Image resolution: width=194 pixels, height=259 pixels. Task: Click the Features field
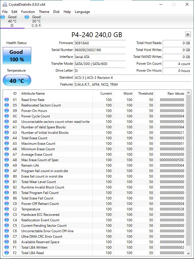(132, 85)
